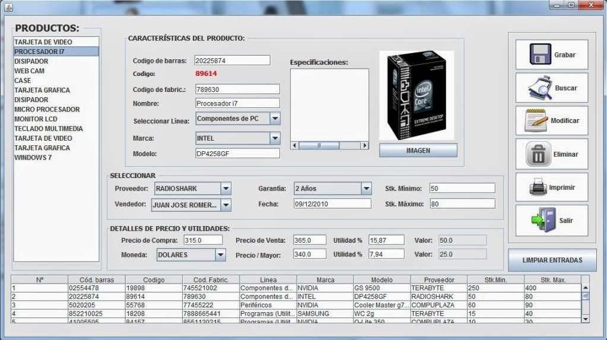This screenshot has width=607, height=340.
Task: Click the Intel Core product image
Action: click(x=417, y=96)
